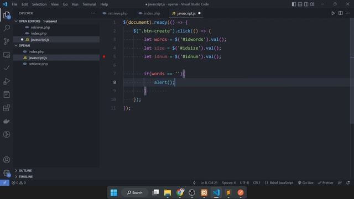Click the remote window indicator in status bar
This screenshot has width=354, height=199.
coord(4,183)
